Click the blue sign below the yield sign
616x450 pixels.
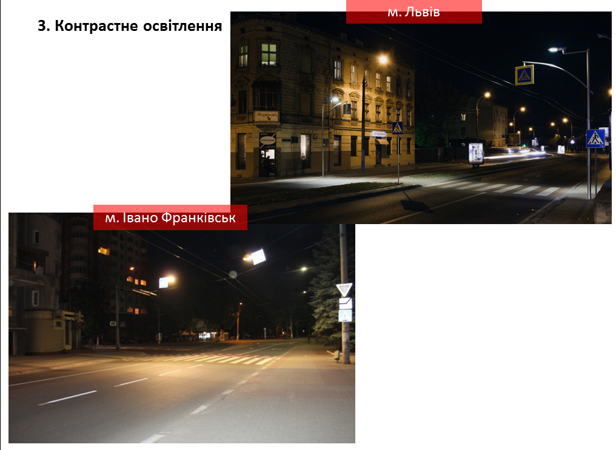(345, 316)
